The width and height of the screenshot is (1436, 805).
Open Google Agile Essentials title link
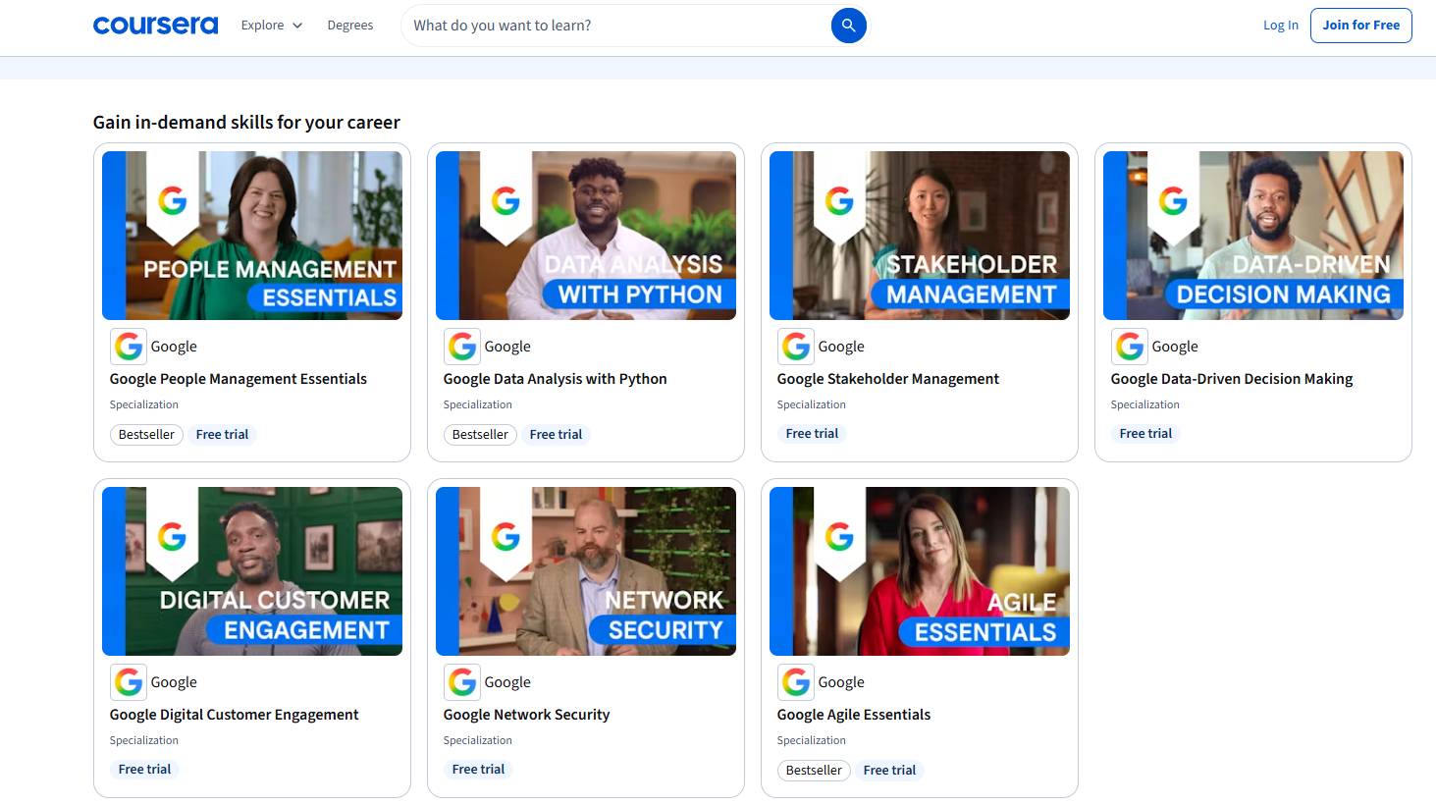click(x=854, y=715)
